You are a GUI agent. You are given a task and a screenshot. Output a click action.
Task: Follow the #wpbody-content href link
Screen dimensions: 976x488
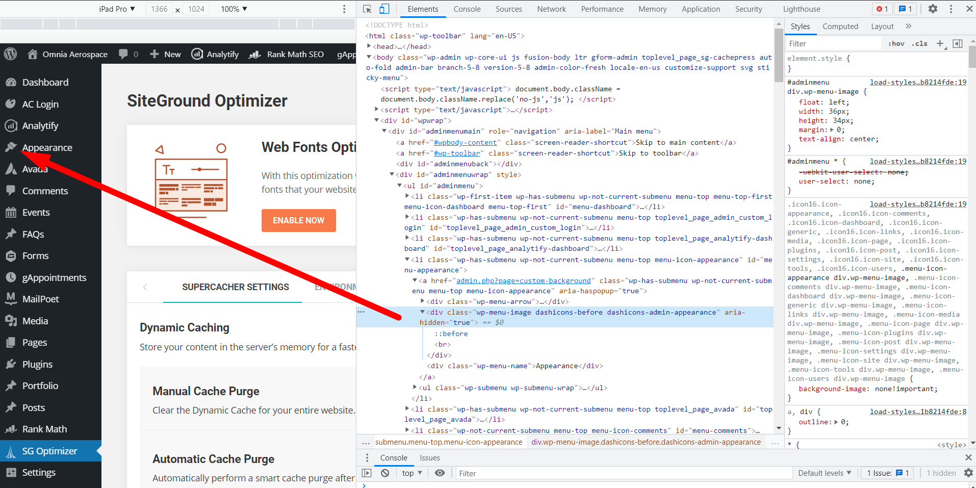(x=465, y=143)
